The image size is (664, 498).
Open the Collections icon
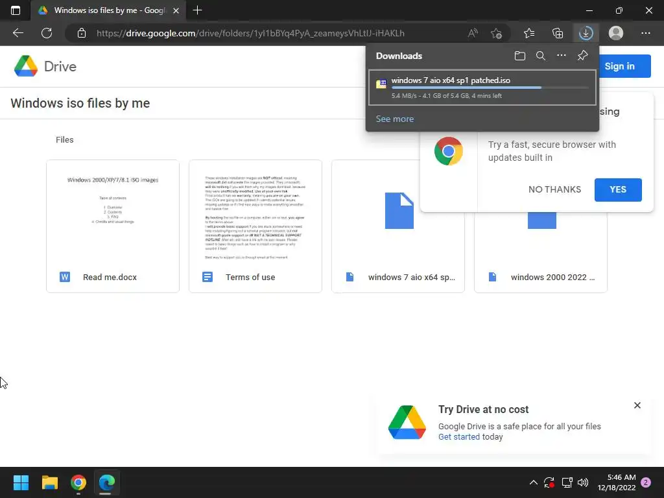point(558,33)
